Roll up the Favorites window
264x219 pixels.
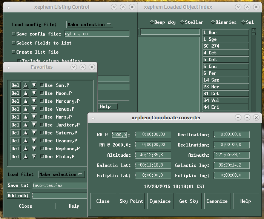pyautogui.click(x=83, y=67)
